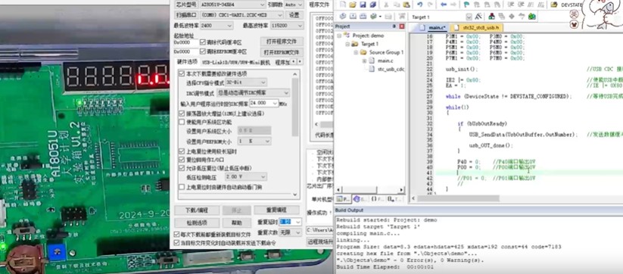Click the Templates tab icon at panel bottom
The width and height of the screenshot is (623, 274).
(394, 198)
